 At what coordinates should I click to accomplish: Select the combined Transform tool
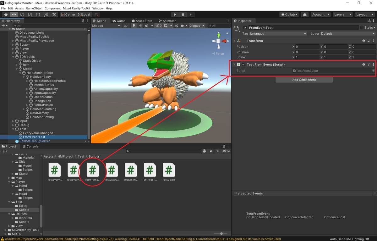click(46, 14)
